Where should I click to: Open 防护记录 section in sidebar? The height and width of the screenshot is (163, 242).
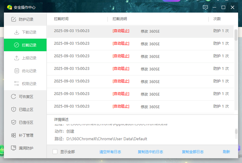click(25, 19)
